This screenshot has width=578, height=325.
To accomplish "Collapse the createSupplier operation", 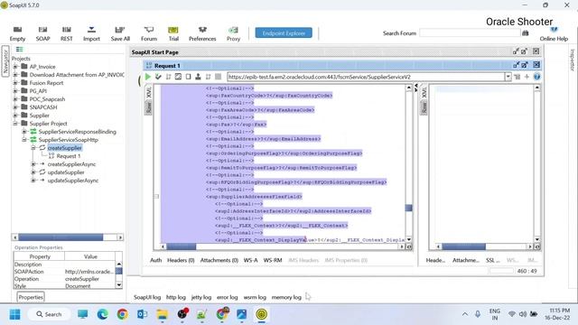I will tap(33, 148).
